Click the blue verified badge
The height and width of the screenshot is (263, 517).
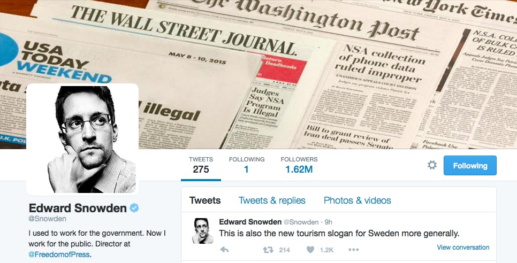coord(135,208)
